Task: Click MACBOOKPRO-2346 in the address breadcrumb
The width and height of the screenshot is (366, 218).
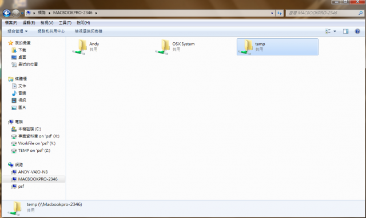Action: pos(73,13)
